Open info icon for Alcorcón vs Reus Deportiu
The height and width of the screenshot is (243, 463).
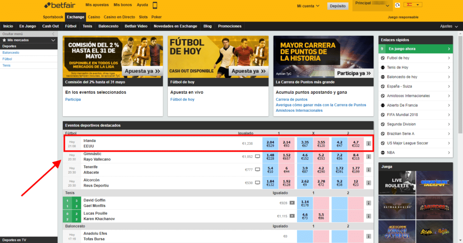click(369, 183)
